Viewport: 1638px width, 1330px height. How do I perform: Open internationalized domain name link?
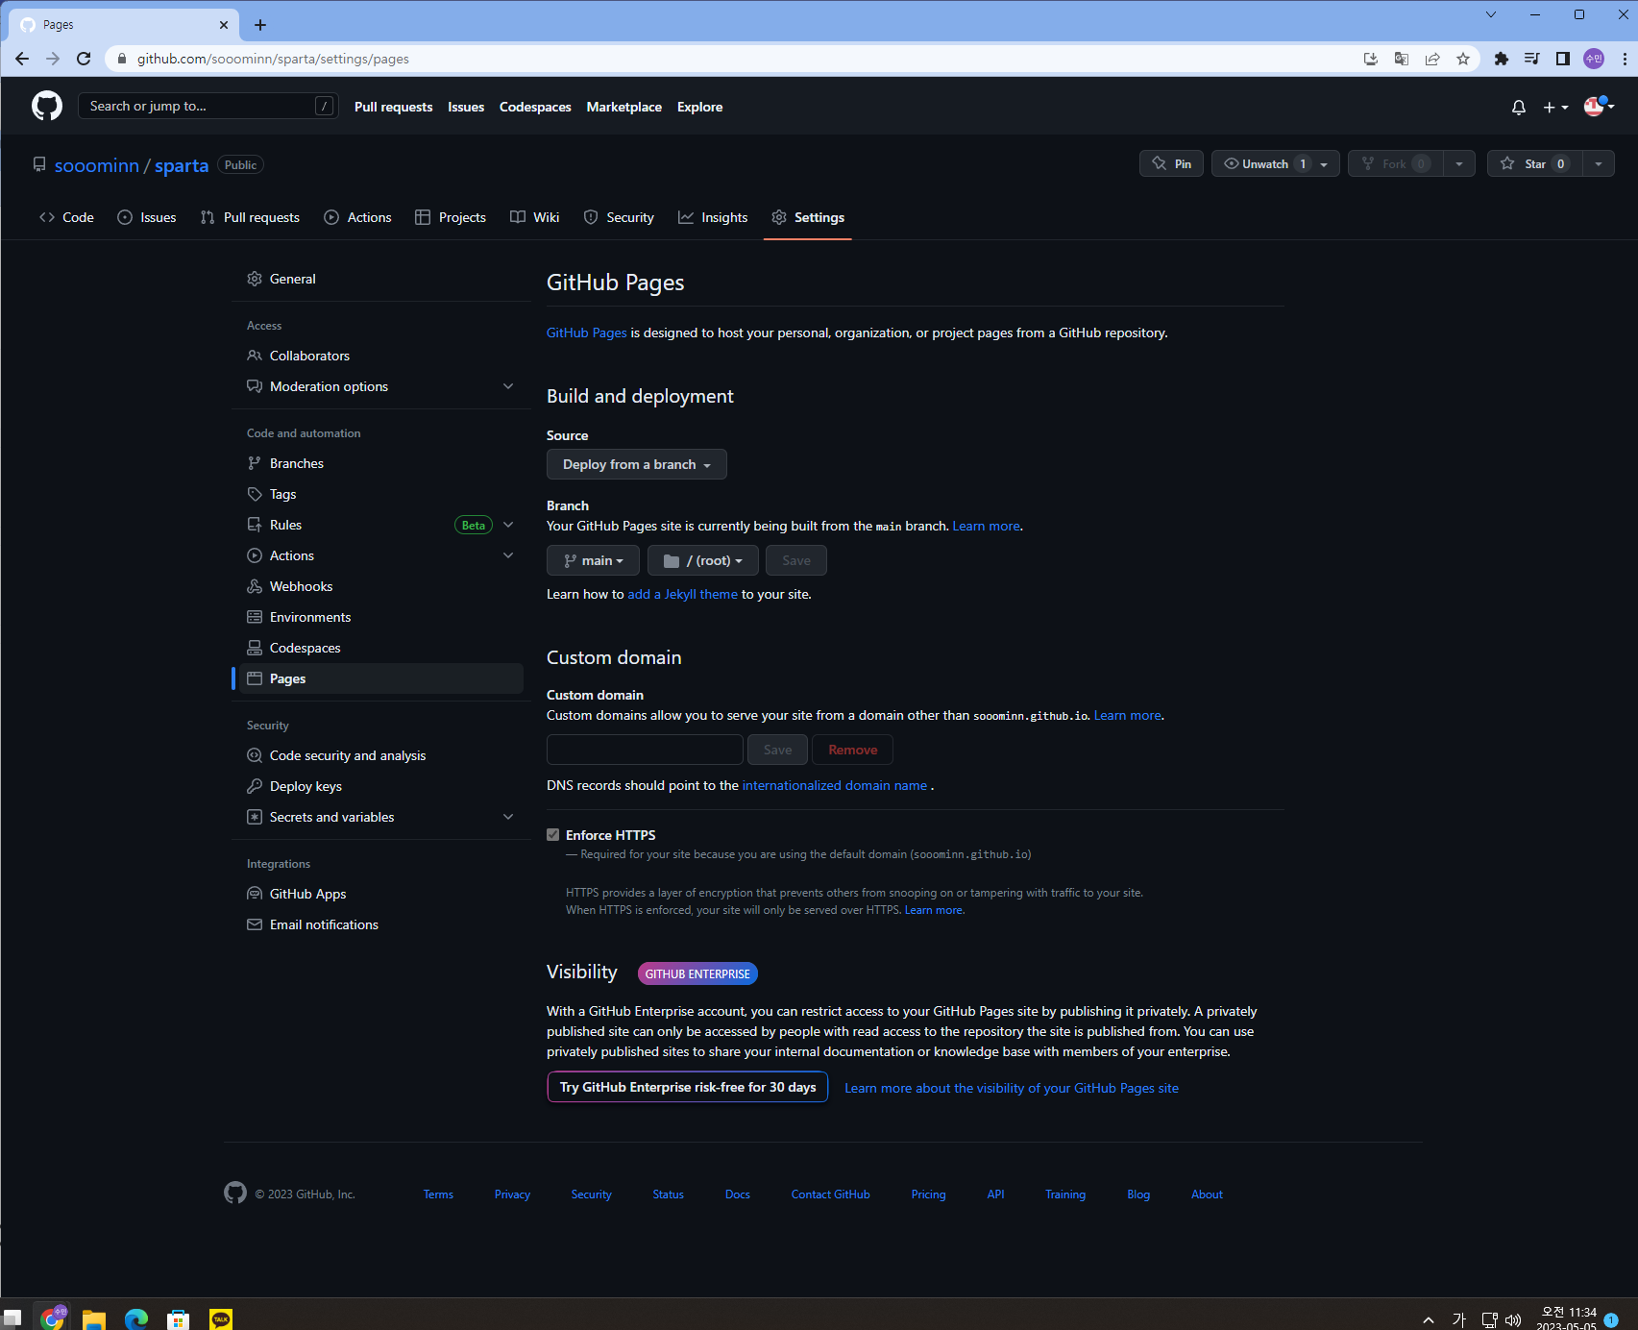click(835, 786)
